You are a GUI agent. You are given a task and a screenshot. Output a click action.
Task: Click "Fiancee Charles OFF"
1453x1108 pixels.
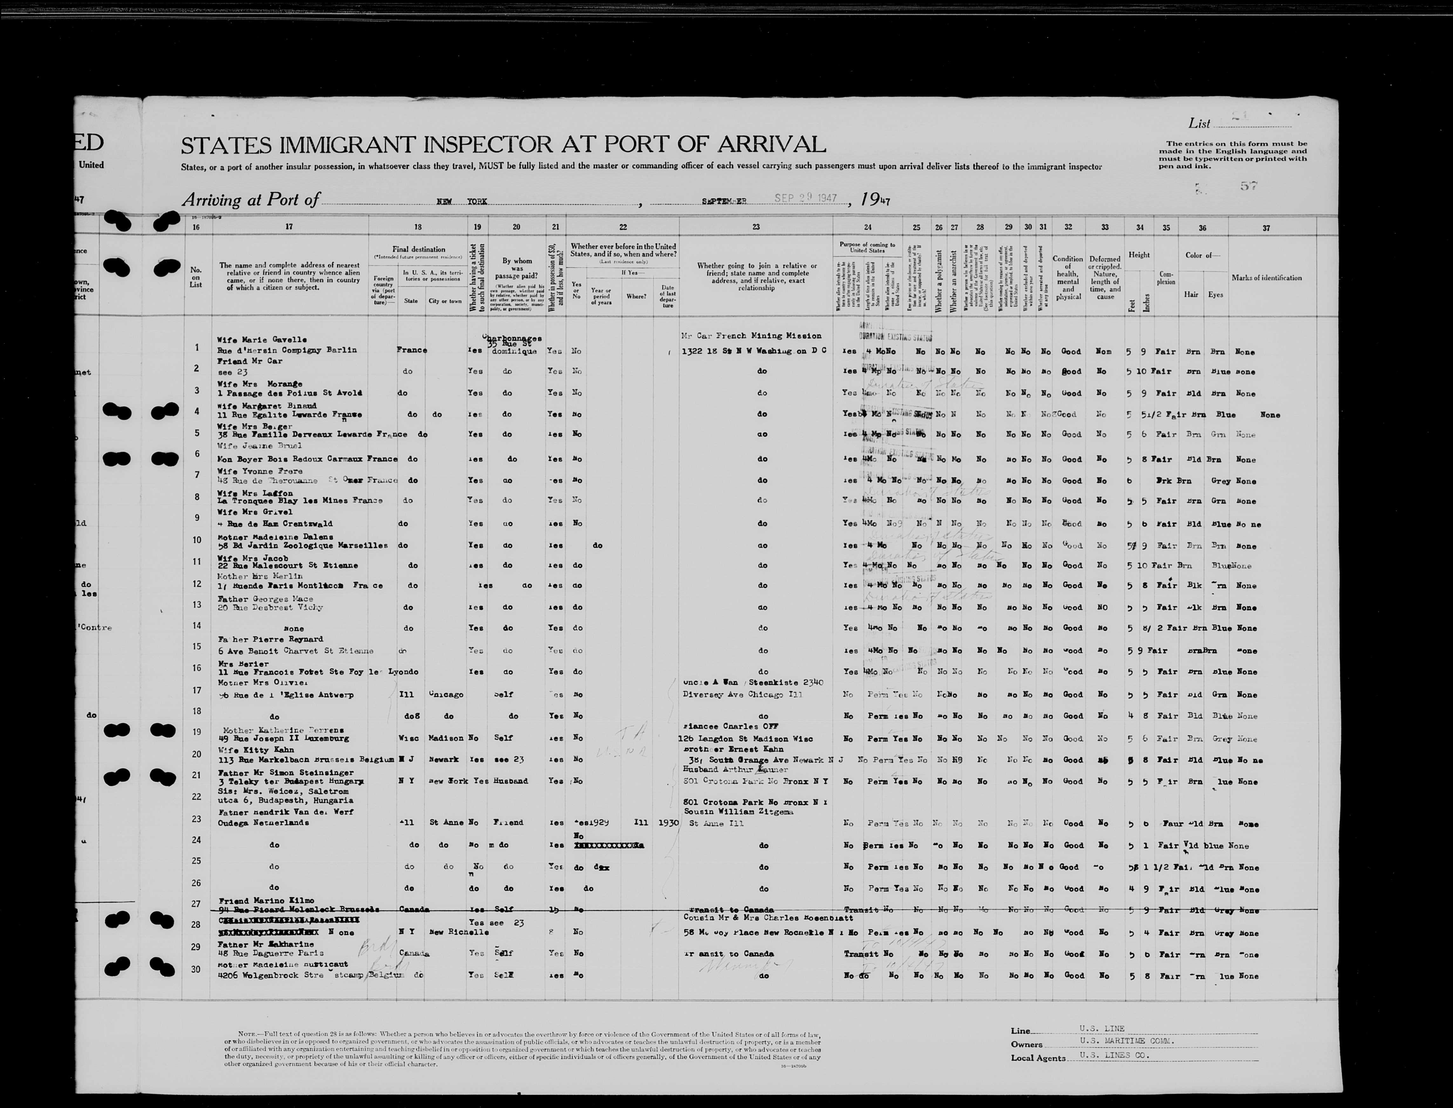(x=732, y=727)
